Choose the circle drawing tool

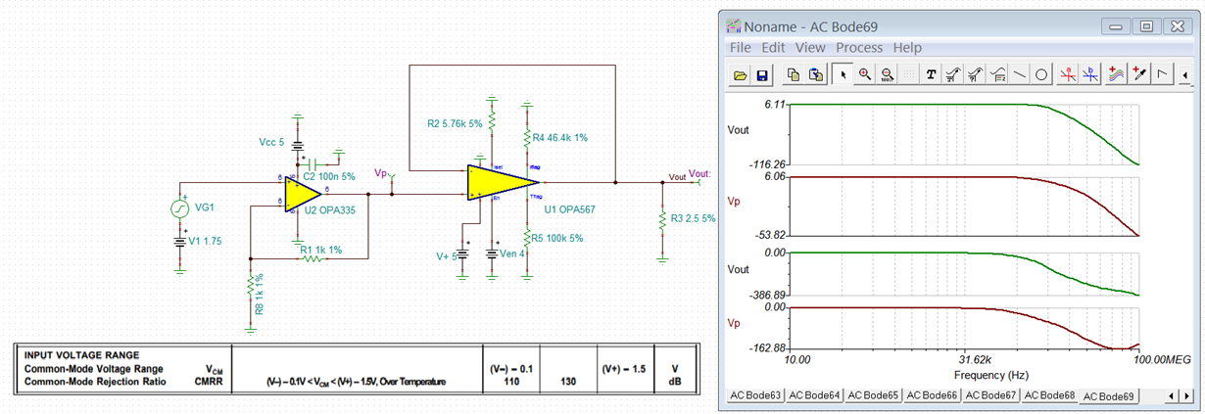(x=1041, y=74)
